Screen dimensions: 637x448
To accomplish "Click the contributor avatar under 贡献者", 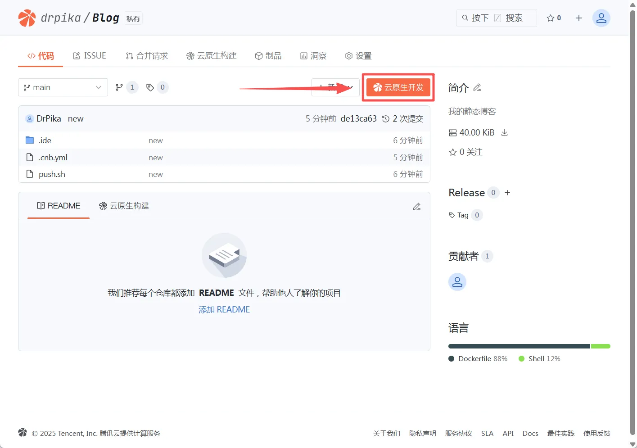I will [x=457, y=282].
